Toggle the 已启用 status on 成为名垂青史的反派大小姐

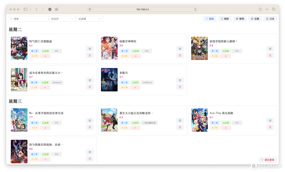(x=45, y=82)
